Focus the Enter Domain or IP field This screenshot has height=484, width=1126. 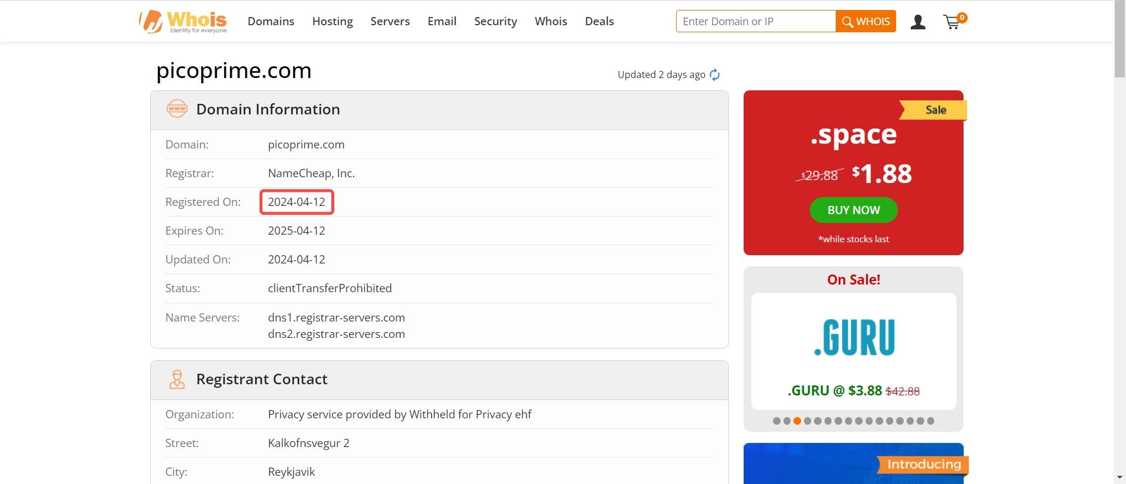click(755, 21)
